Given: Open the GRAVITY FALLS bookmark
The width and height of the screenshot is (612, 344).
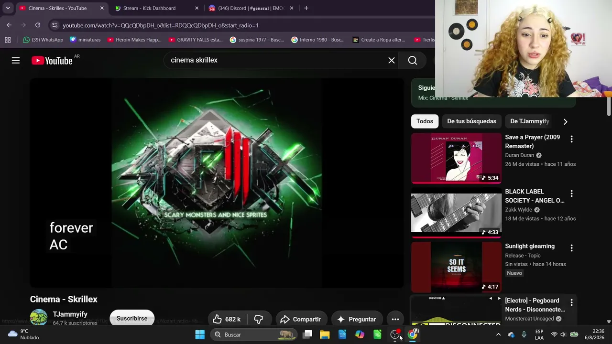Looking at the screenshot, I should (196, 40).
